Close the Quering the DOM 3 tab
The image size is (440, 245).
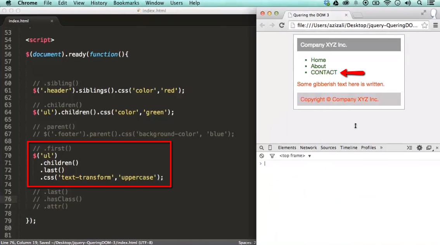click(x=346, y=15)
